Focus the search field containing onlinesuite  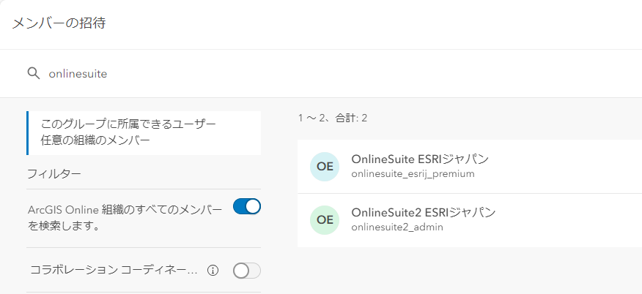[293, 74]
